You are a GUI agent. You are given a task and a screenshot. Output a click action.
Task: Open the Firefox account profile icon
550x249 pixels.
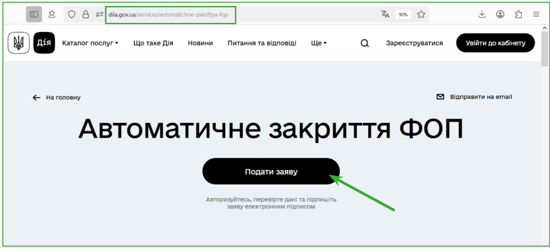(500, 14)
